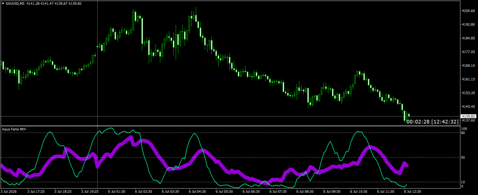The height and width of the screenshot is (195, 478).
Task: Click the 6 Jul 09:30 time label
Action: click(331, 192)
